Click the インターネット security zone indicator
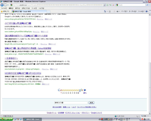Image resolution: width=151 pixels, height=121 pixels. pos(119,116)
